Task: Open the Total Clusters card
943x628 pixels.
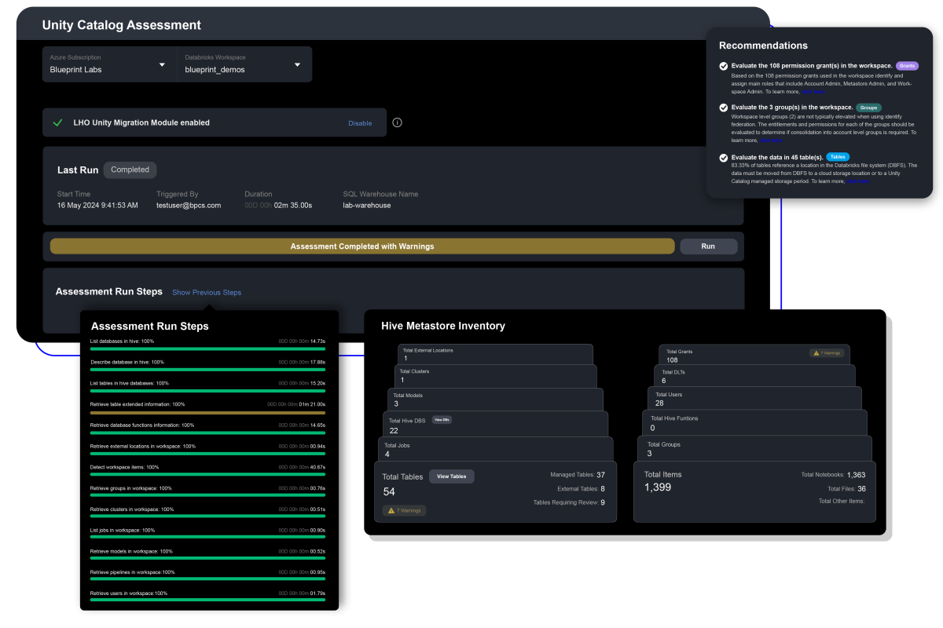Action: tap(495, 375)
